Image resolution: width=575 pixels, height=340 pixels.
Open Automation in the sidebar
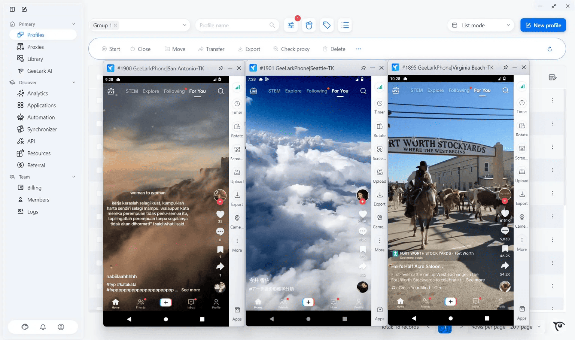(x=41, y=117)
